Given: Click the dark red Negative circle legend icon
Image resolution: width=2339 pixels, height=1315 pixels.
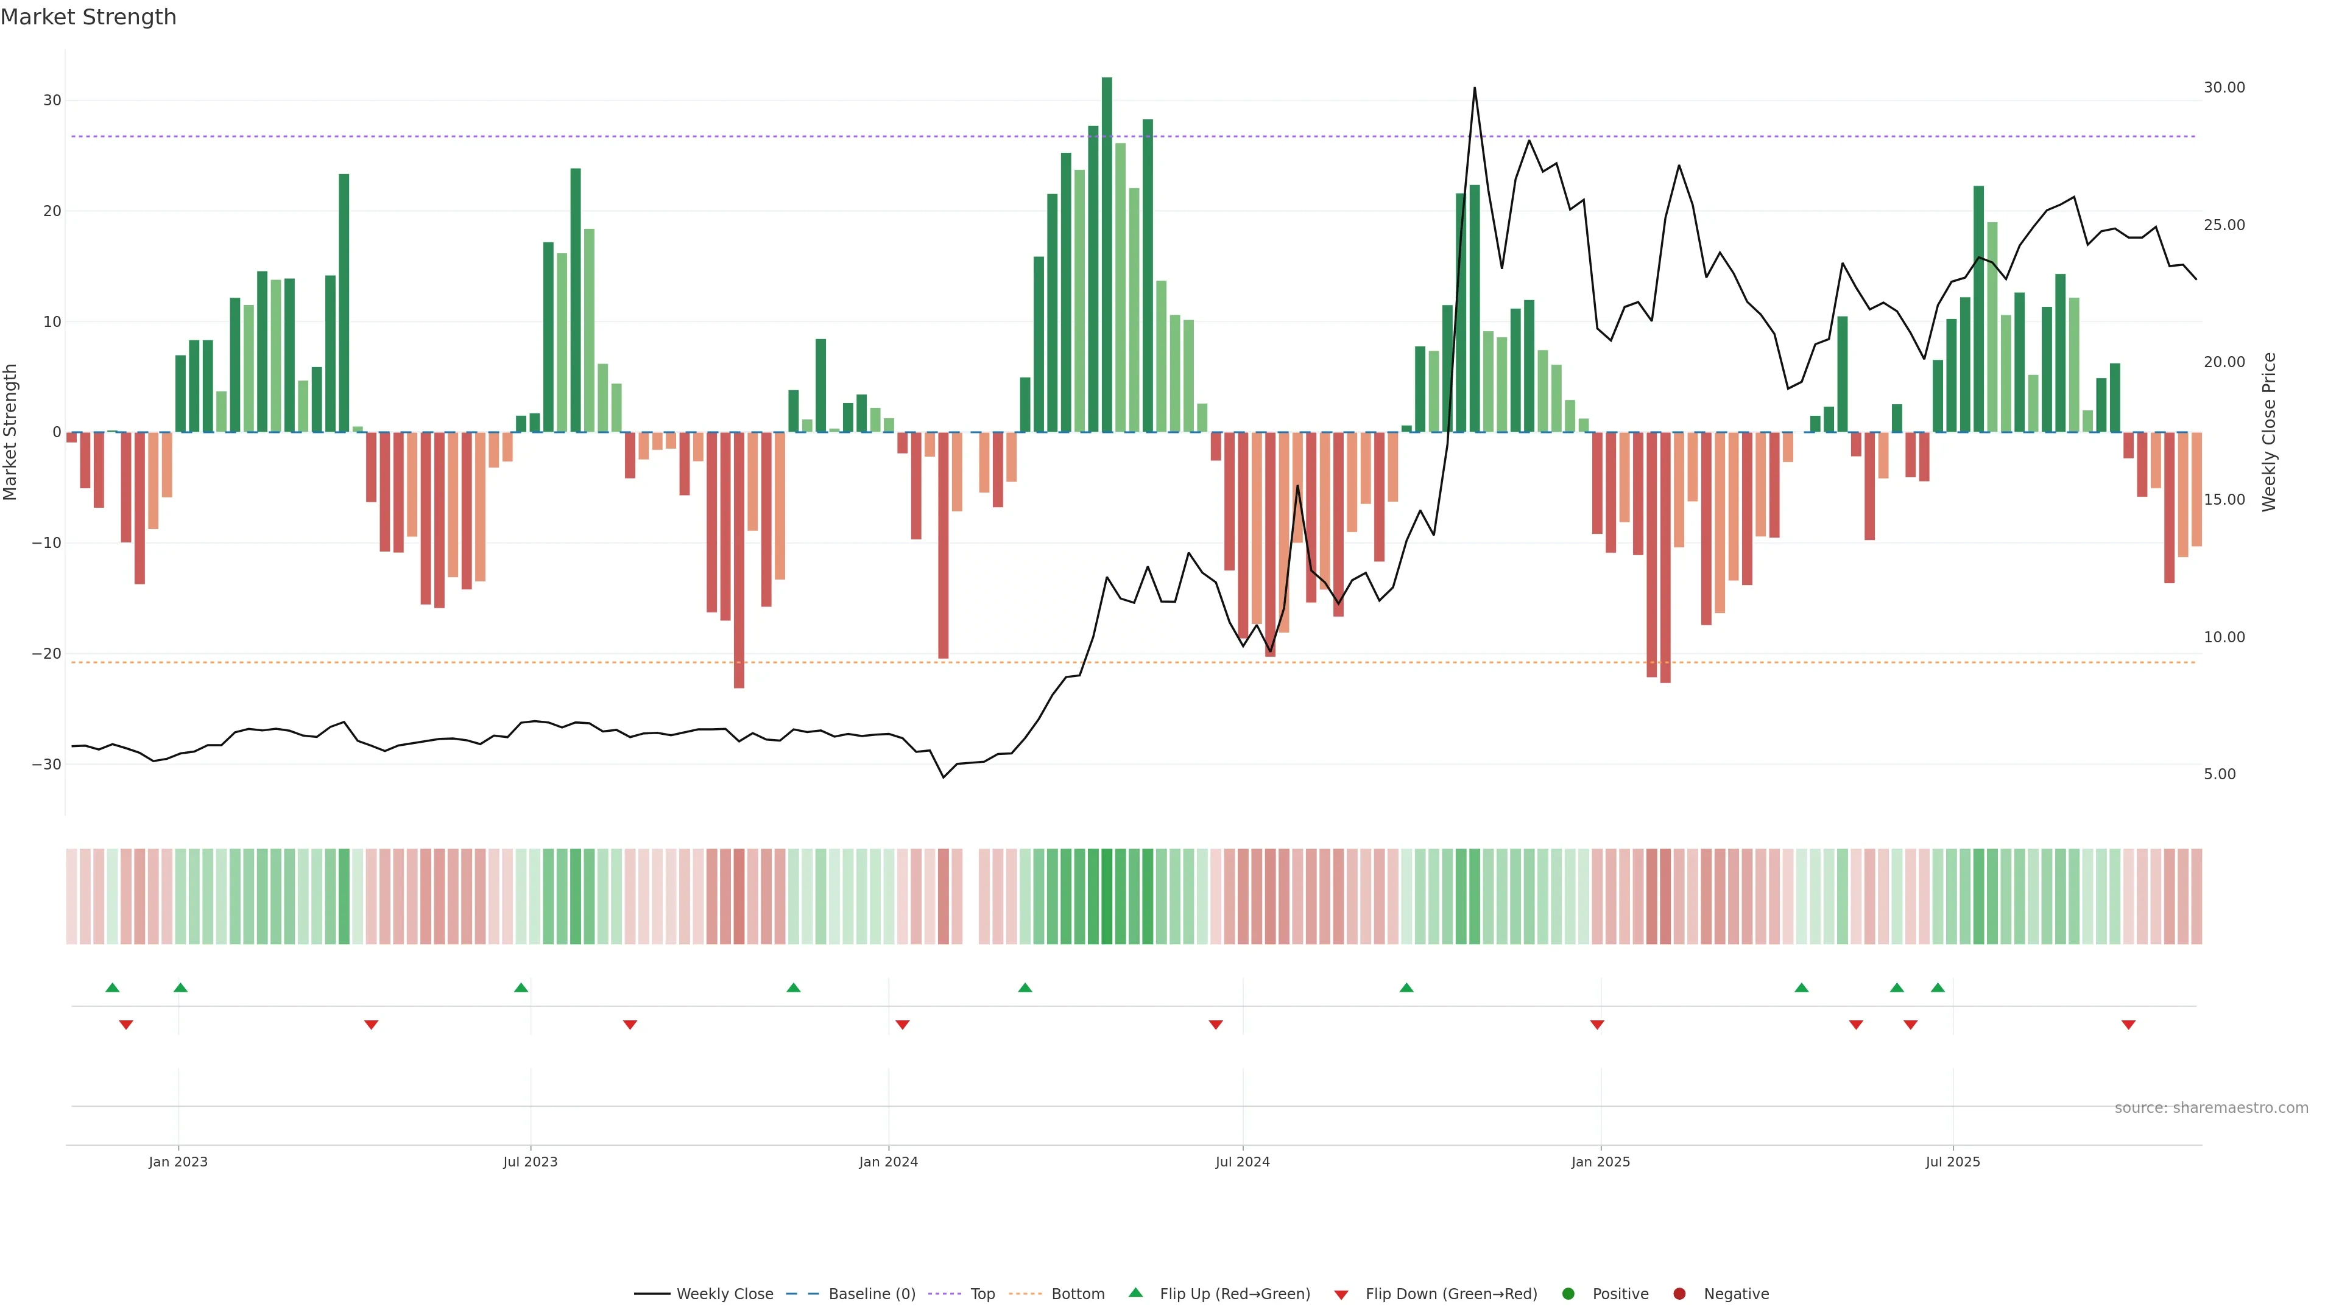Looking at the screenshot, I should (x=1679, y=1294).
